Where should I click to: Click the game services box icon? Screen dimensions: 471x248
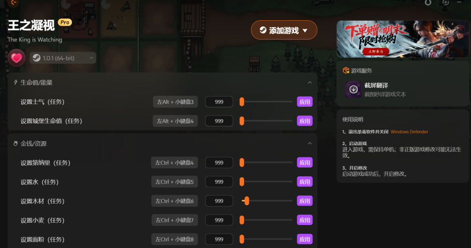tap(346, 71)
